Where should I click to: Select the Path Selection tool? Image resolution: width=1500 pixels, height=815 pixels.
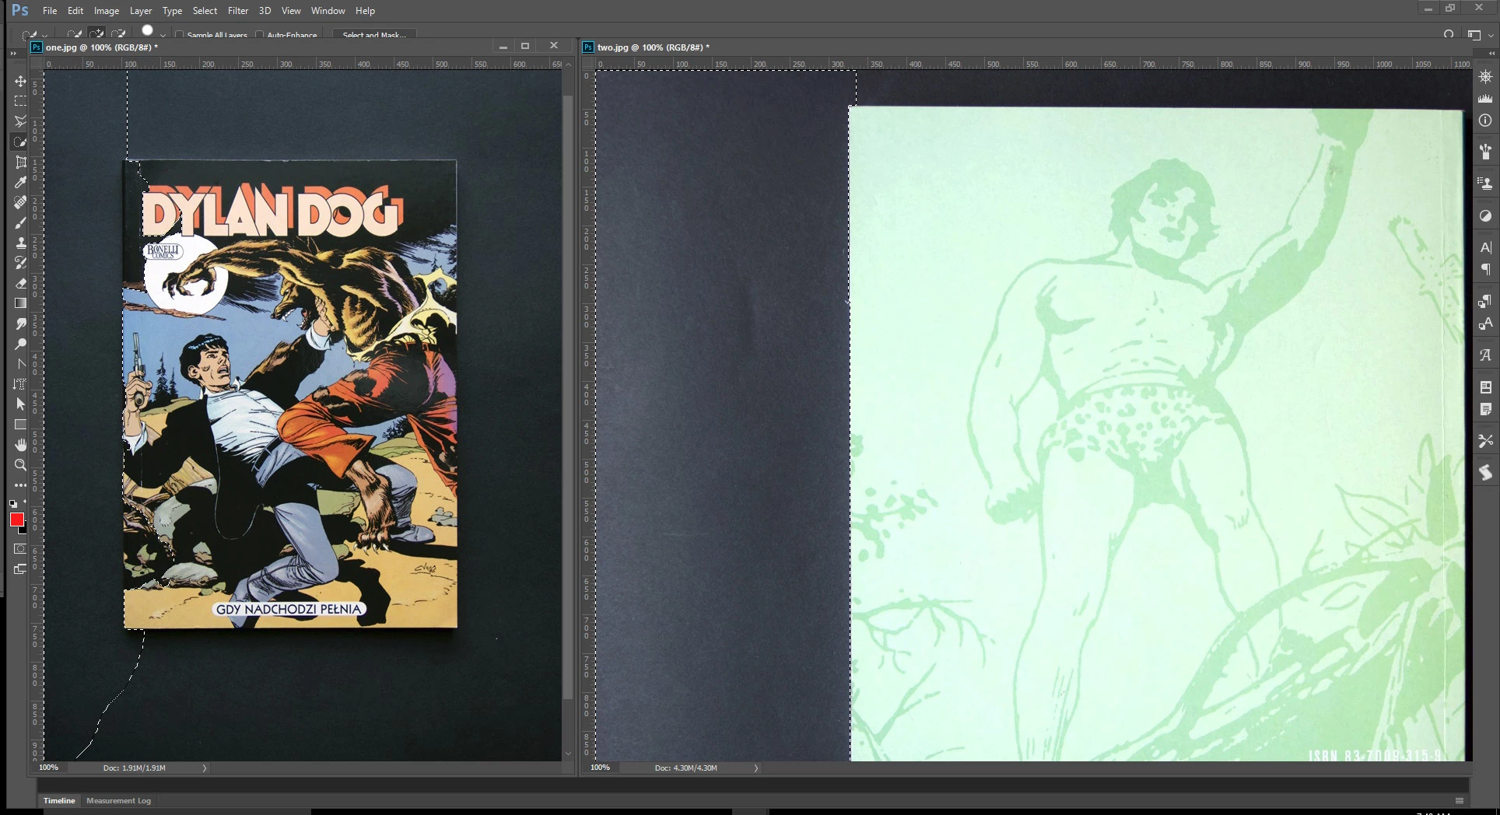click(20, 404)
